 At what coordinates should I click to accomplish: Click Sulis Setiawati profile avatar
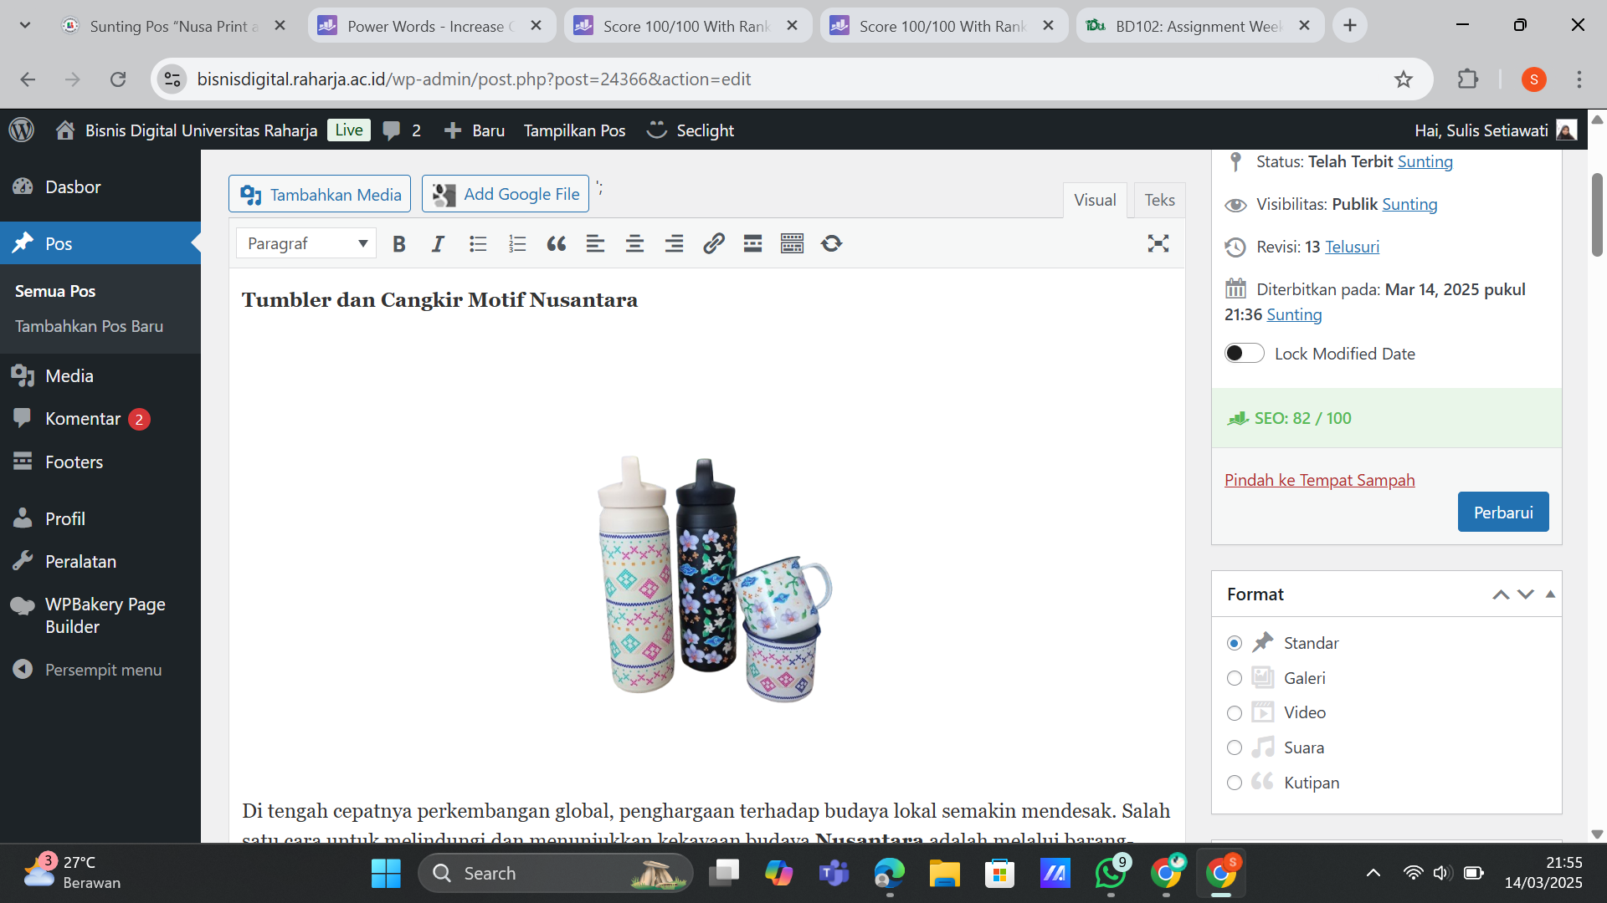pos(1567,130)
